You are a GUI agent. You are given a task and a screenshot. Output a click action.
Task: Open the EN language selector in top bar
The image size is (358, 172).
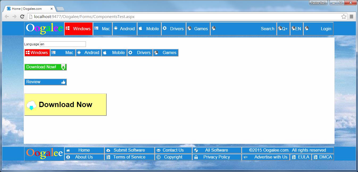296,29
